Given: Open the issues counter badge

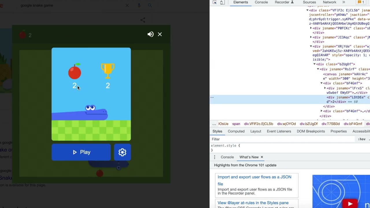Looking at the screenshot, I should [x=361, y=2].
